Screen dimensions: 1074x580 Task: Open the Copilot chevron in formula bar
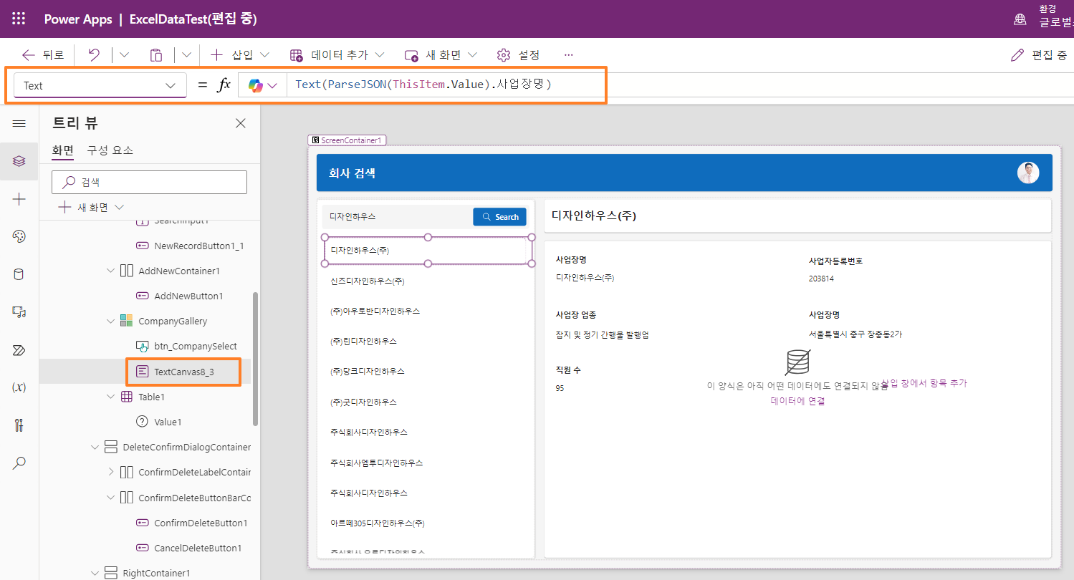pyautogui.click(x=273, y=86)
